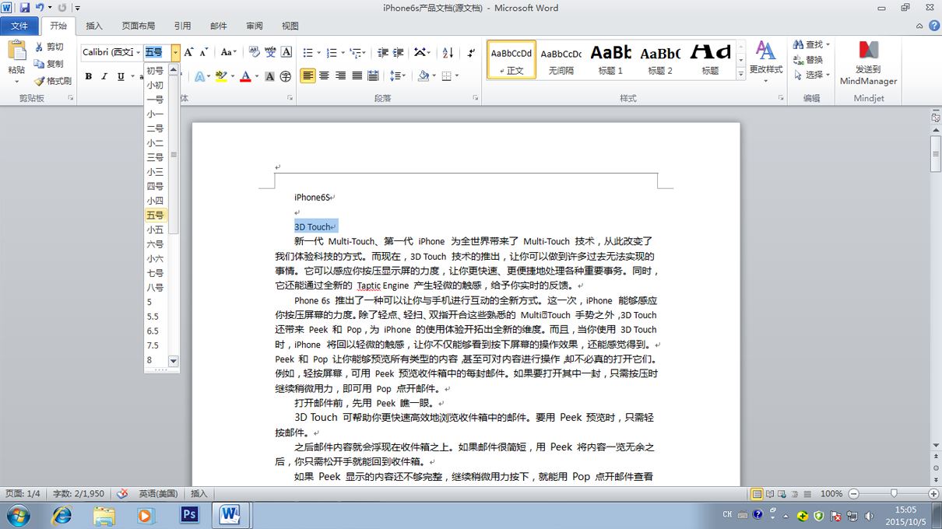Viewport: 942px width, 529px height.
Task: Click the Cut (剪切) button
Action: coord(50,47)
